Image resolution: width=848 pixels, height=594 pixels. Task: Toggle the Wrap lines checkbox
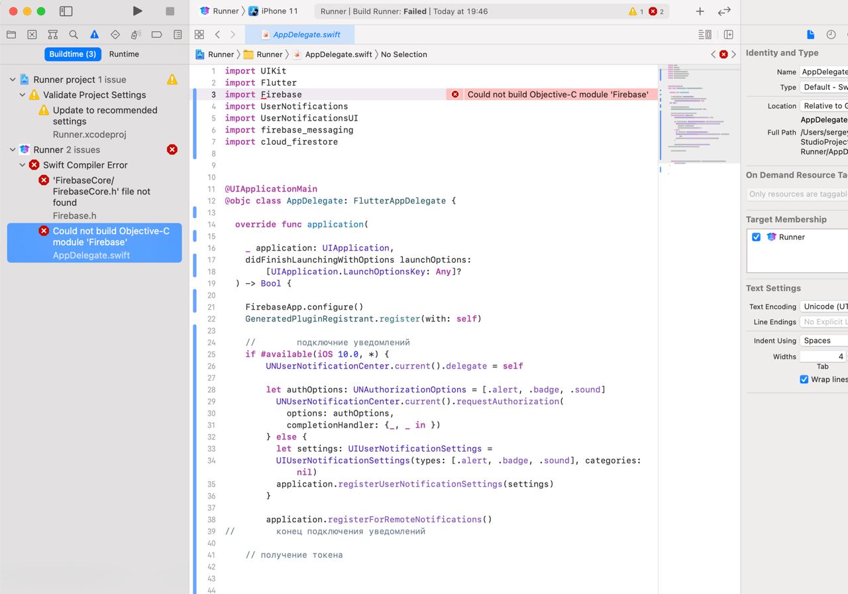tap(804, 379)
